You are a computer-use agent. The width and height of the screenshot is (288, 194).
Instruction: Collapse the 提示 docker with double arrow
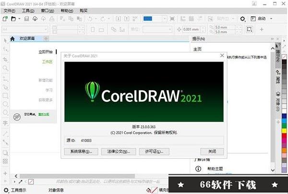click(272, 39)
